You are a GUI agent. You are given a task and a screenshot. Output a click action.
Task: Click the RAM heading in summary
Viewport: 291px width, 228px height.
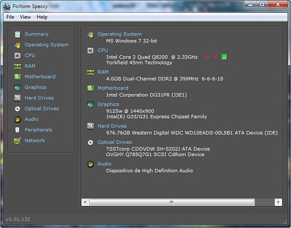pos(103,72)
